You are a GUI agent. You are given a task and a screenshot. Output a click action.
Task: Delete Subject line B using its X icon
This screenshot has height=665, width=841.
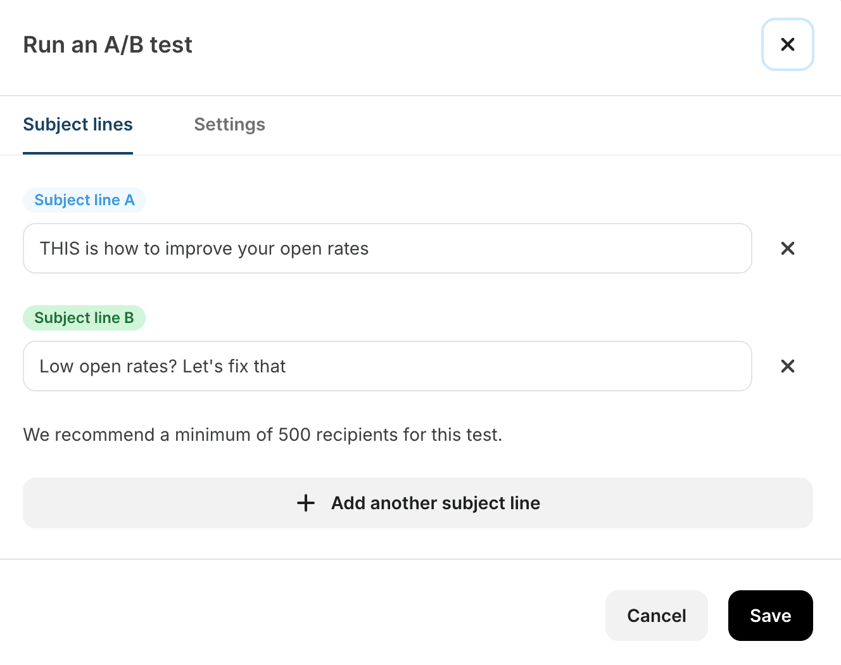click(x=787, y=366)
